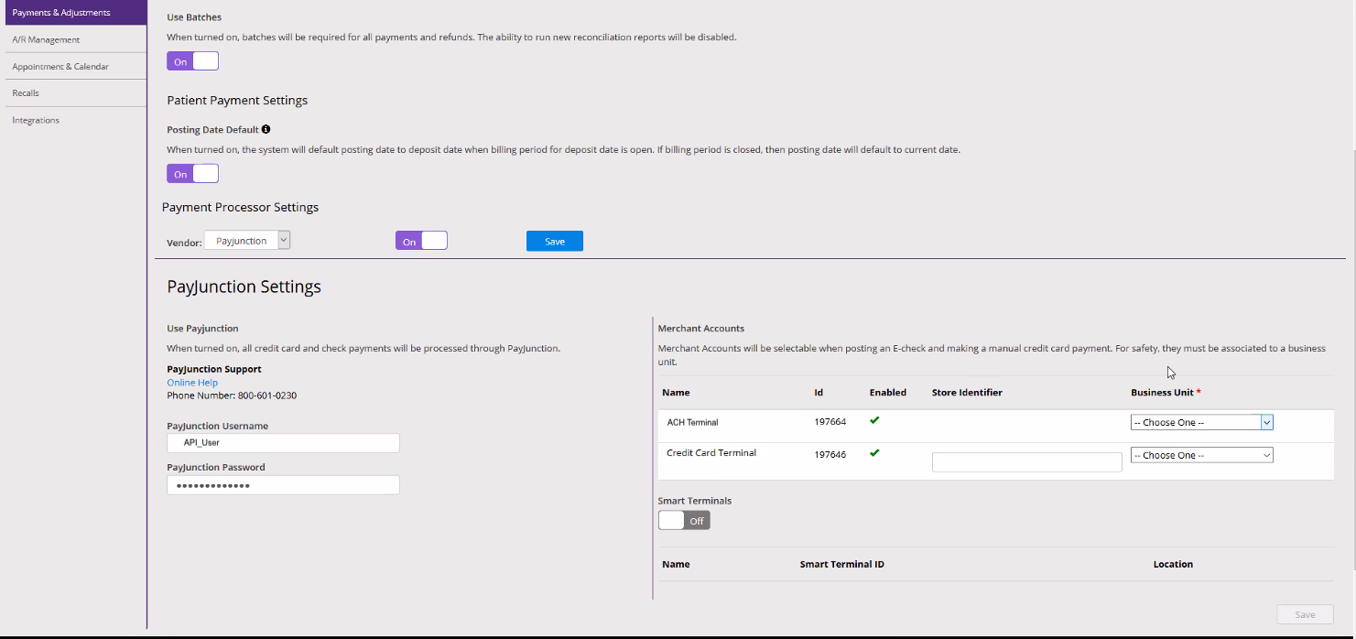Click the phone number 800-601-0230
The image size is (1356, 639).
click(x=266, y=395)
